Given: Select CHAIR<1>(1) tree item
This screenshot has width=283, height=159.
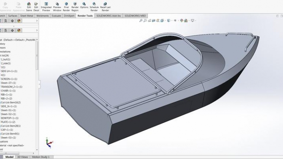Looking at the screenshot, I should pos(8,91).
